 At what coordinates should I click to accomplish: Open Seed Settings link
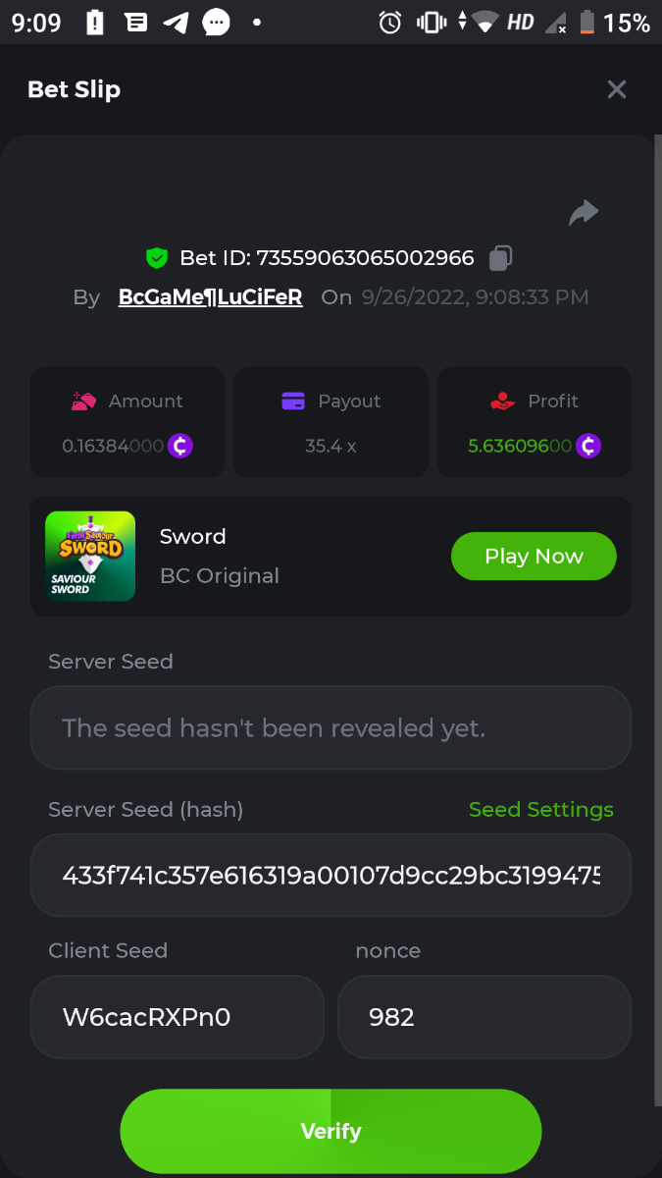pos(540,810)
